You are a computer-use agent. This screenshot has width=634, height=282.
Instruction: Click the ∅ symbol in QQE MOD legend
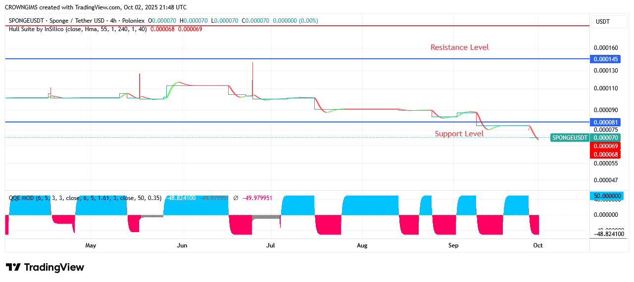pyautogui.click(x=236, y=198)
